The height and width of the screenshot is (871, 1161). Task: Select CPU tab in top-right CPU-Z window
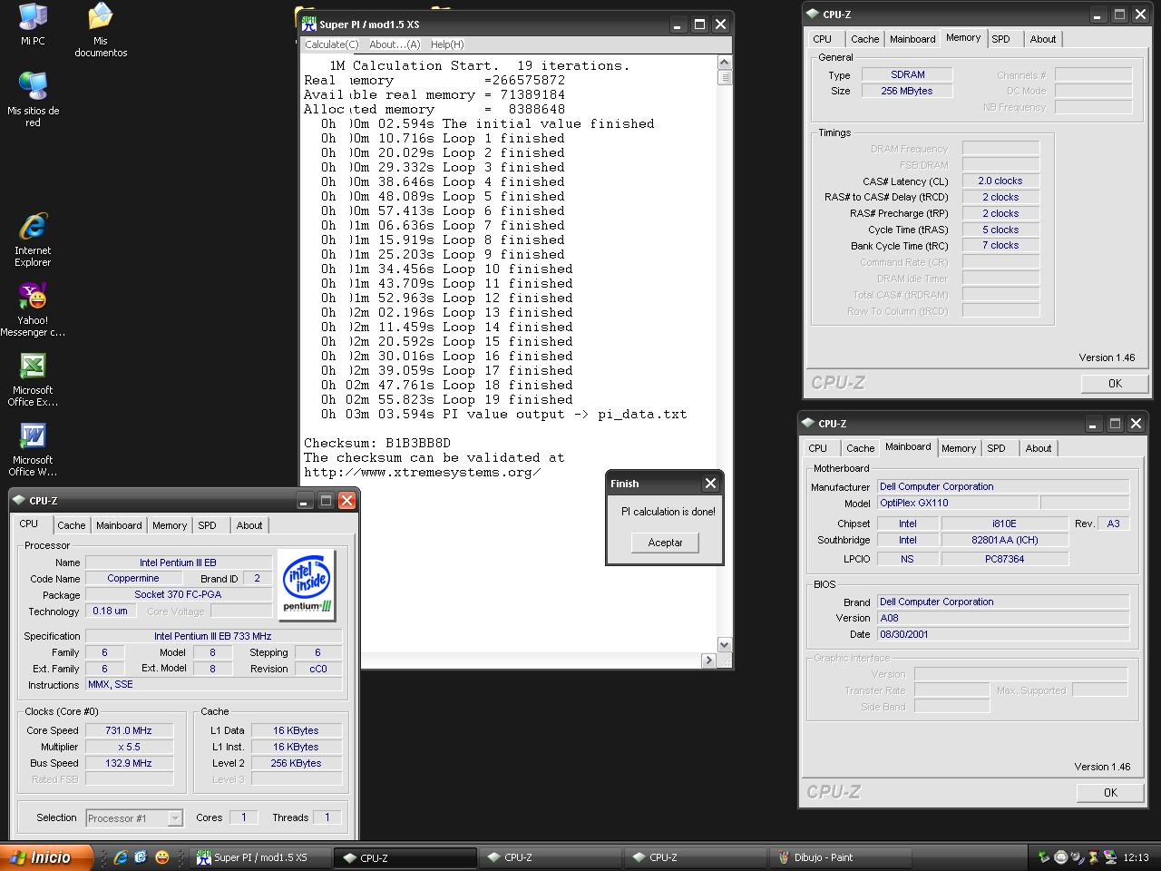(823, 39)
